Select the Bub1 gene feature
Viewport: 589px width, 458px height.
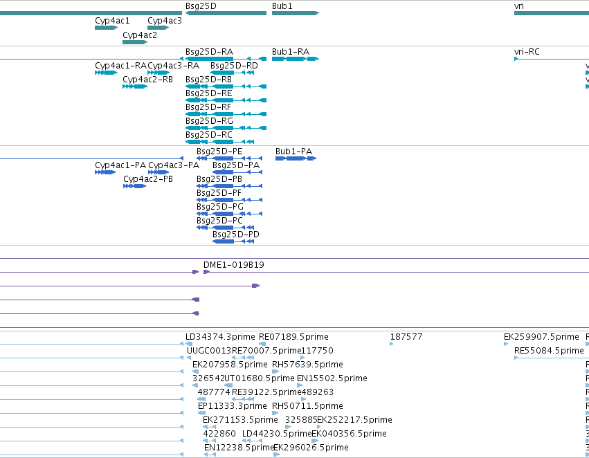point(296,13)
